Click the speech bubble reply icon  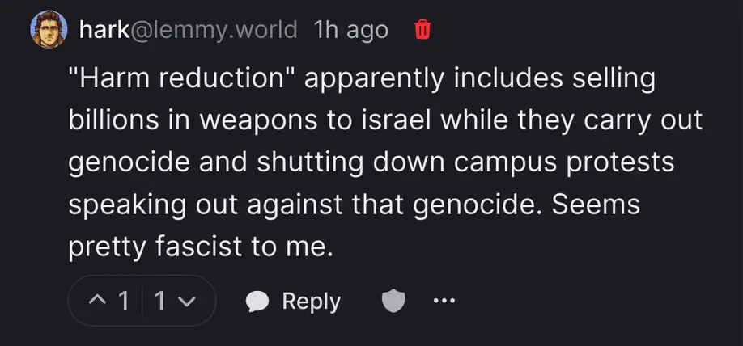pyautogui.click(x=257, y=302)
